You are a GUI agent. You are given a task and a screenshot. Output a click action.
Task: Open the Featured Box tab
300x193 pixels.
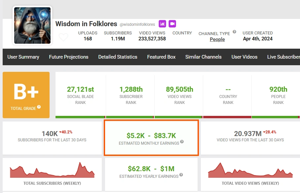tap(161, 57)
